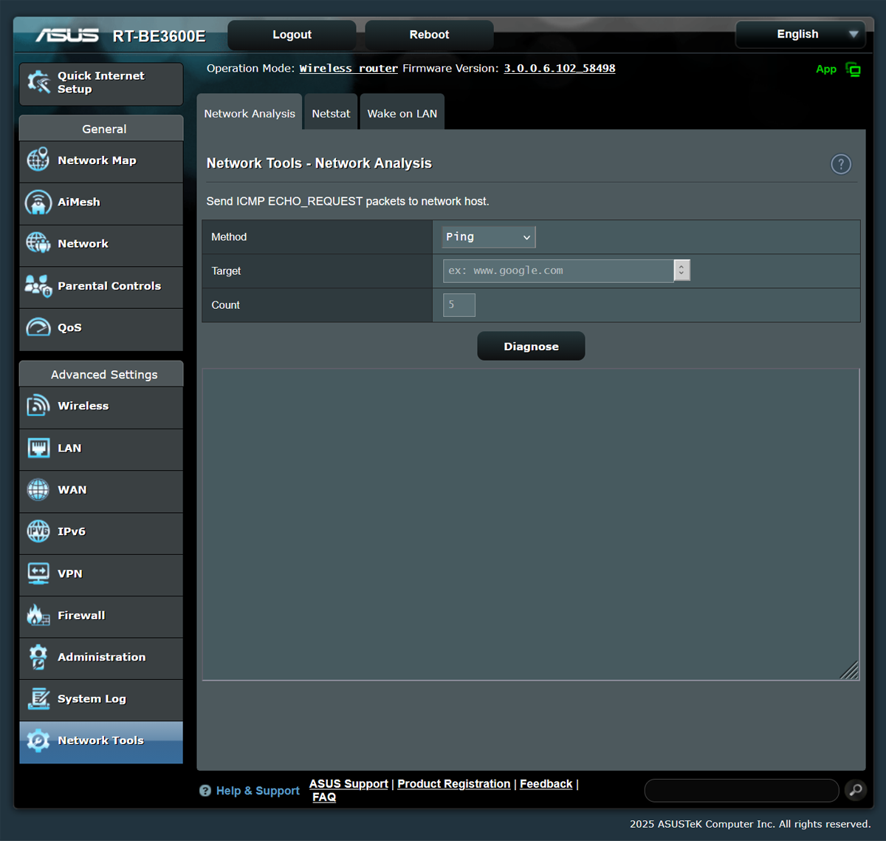Open AiMesh menu item
The image size is (886, 841).
(x=101, y=202)
